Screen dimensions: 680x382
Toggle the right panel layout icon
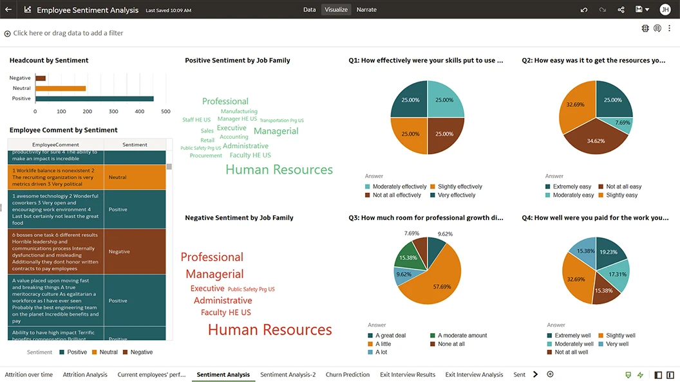670,375
